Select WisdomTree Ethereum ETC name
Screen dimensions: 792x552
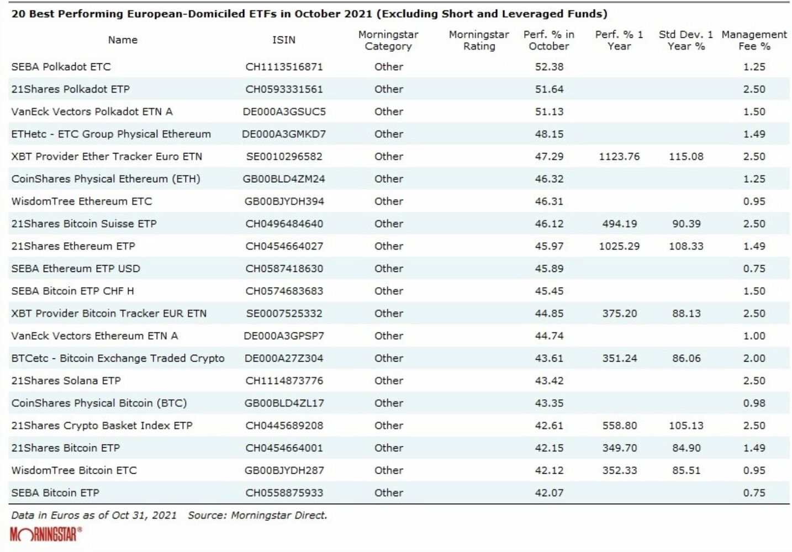(x=82, y=201)
